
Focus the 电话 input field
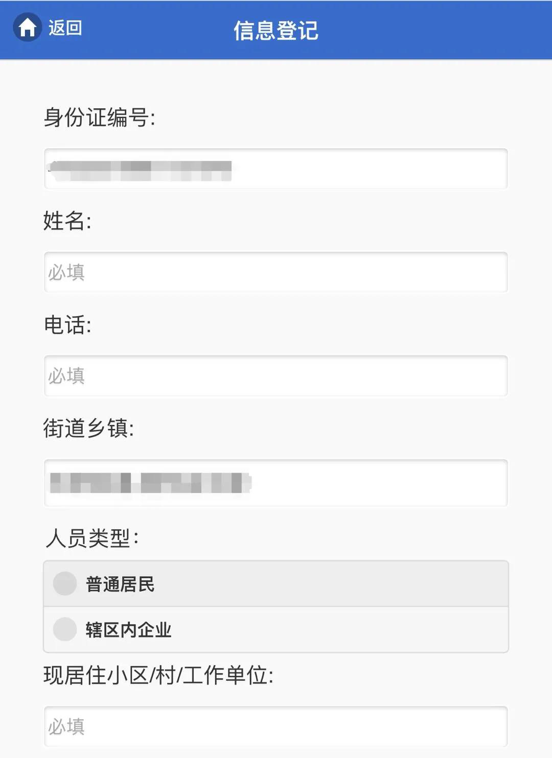click(276, 376)
